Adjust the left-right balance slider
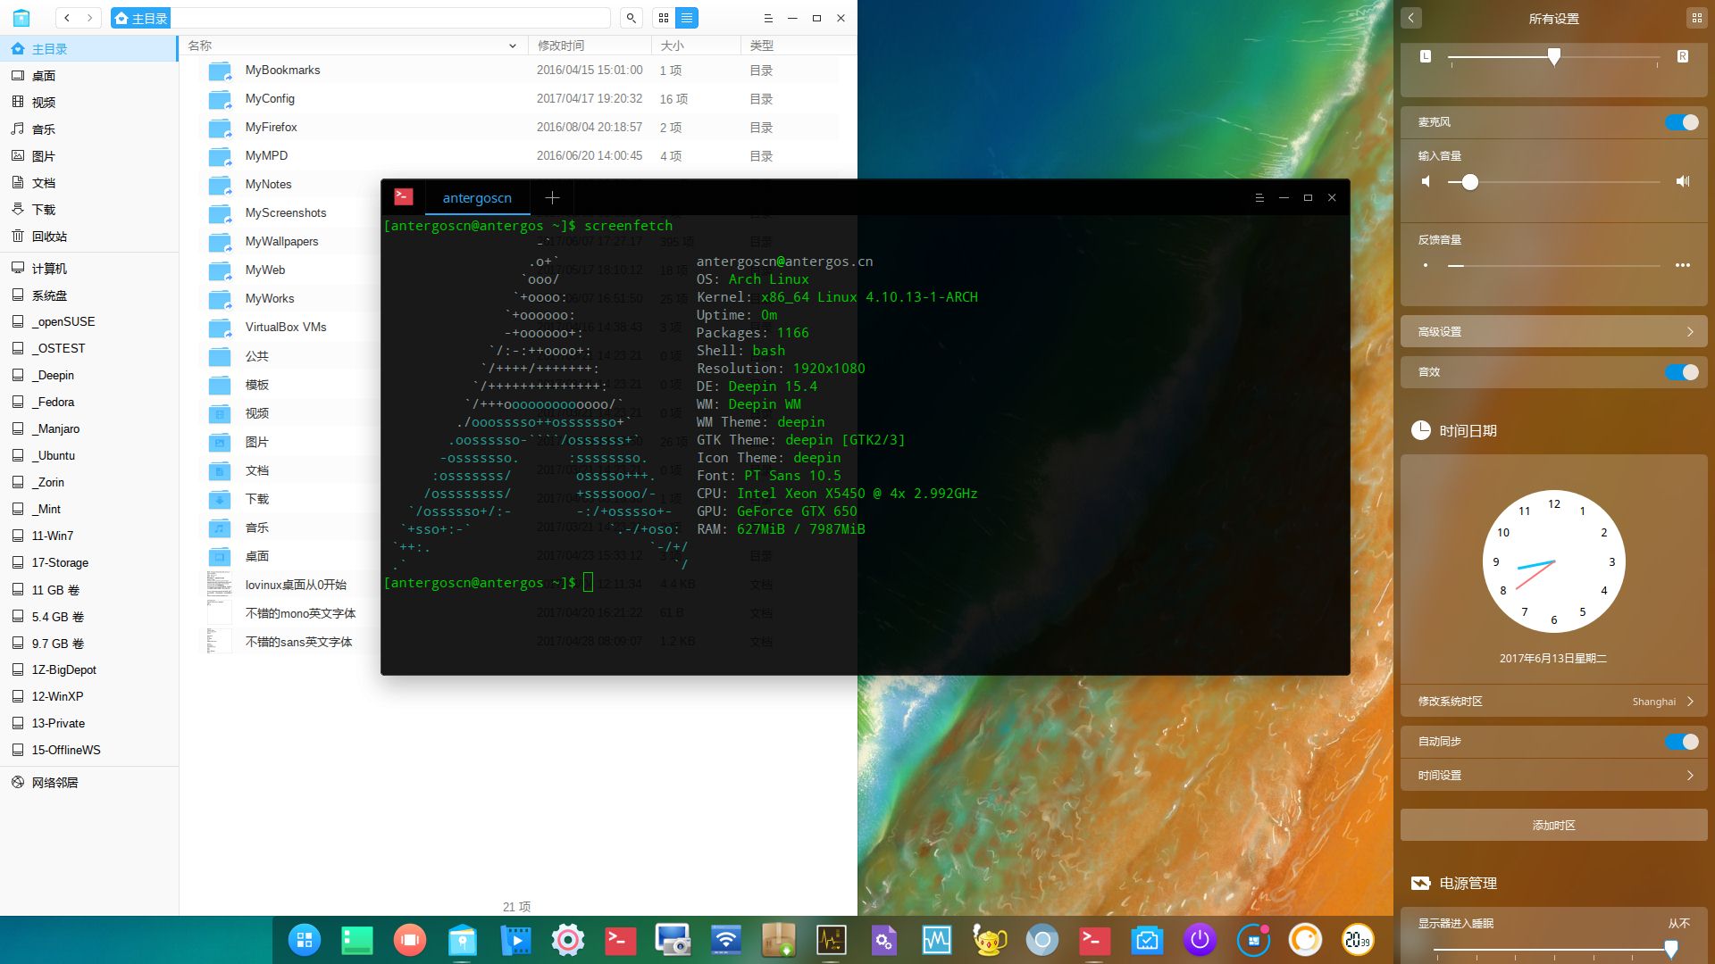This screenshot has width=1715, height=964. (1554, 57)
